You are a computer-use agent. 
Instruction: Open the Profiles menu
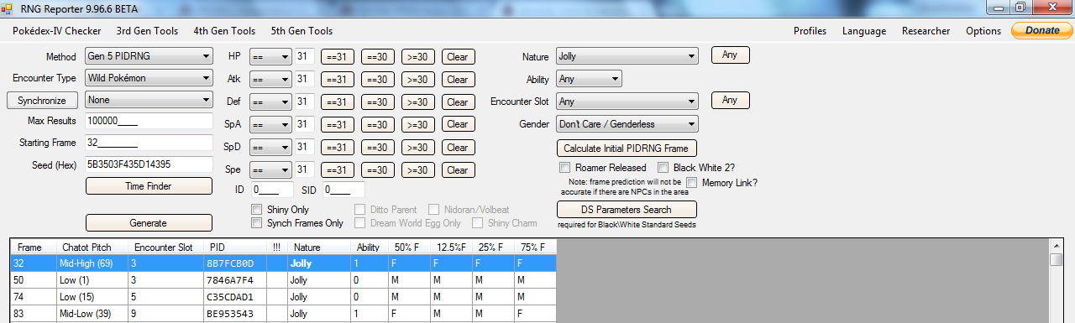coord(810,31)
